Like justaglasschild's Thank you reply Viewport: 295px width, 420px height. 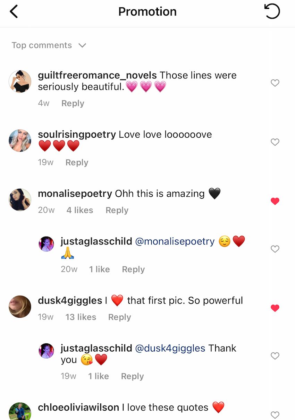tap(275, 356)
